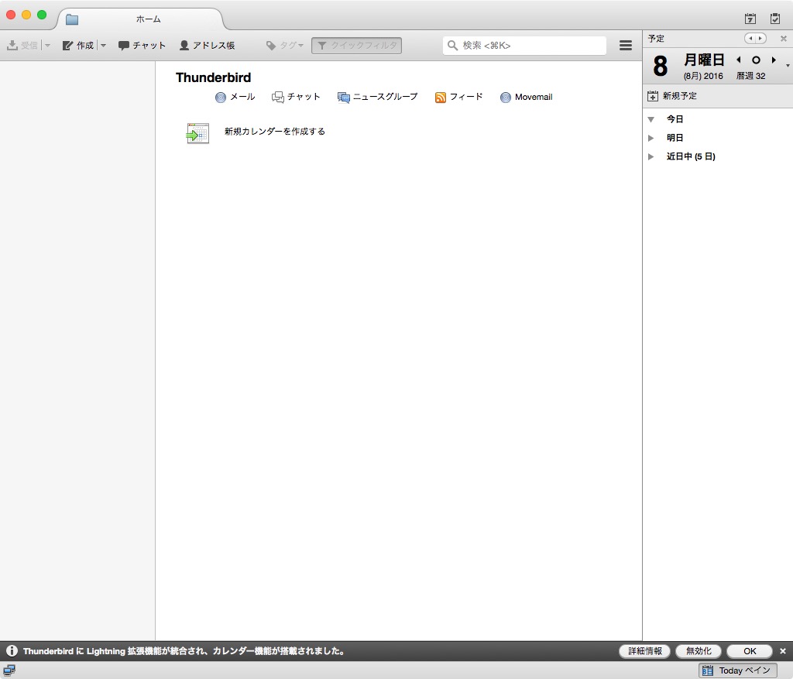Jump to today using the circle button
The image size is (793, 679).
click(x=756, y=60)
